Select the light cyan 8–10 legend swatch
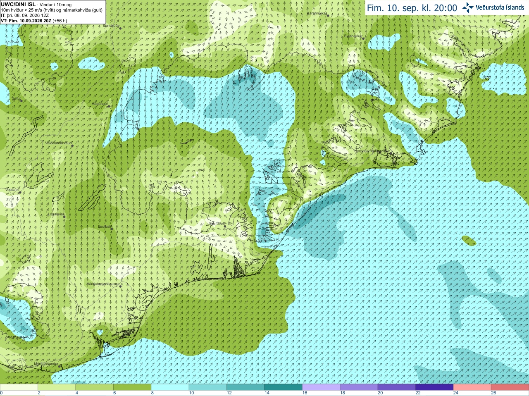The width and height of the screenshot is (529, 396). click(x=170, y=387)
